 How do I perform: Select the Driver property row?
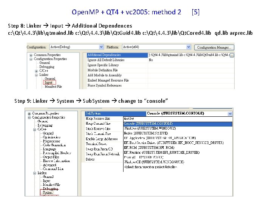(104, 159)
